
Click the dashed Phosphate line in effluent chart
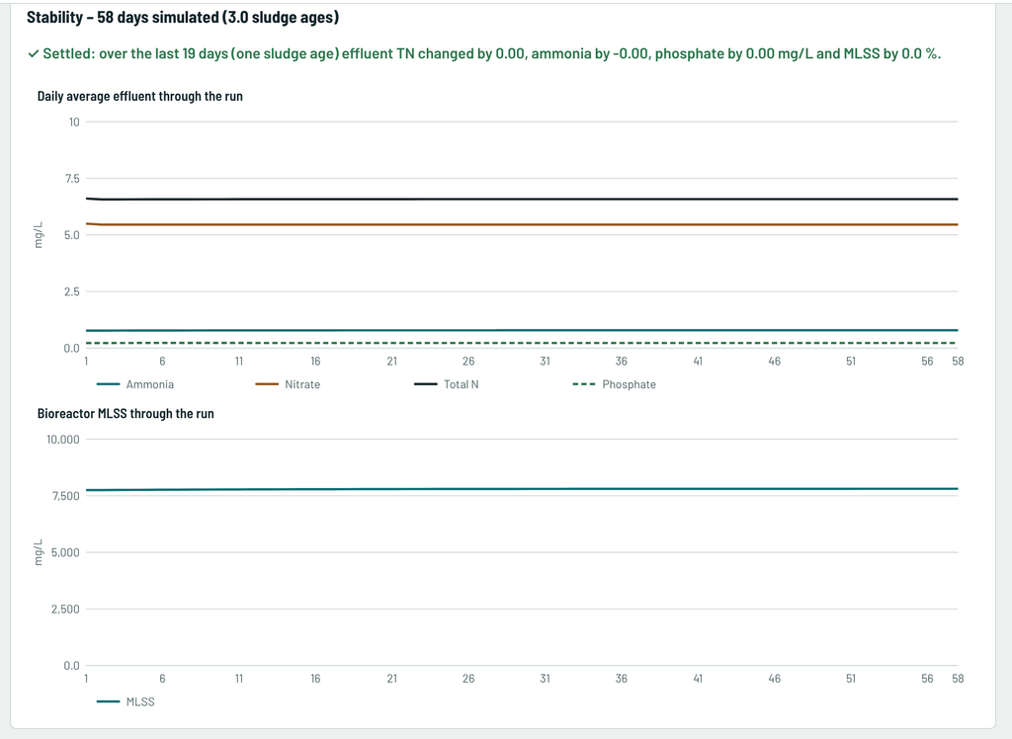(x=522, y=343)
